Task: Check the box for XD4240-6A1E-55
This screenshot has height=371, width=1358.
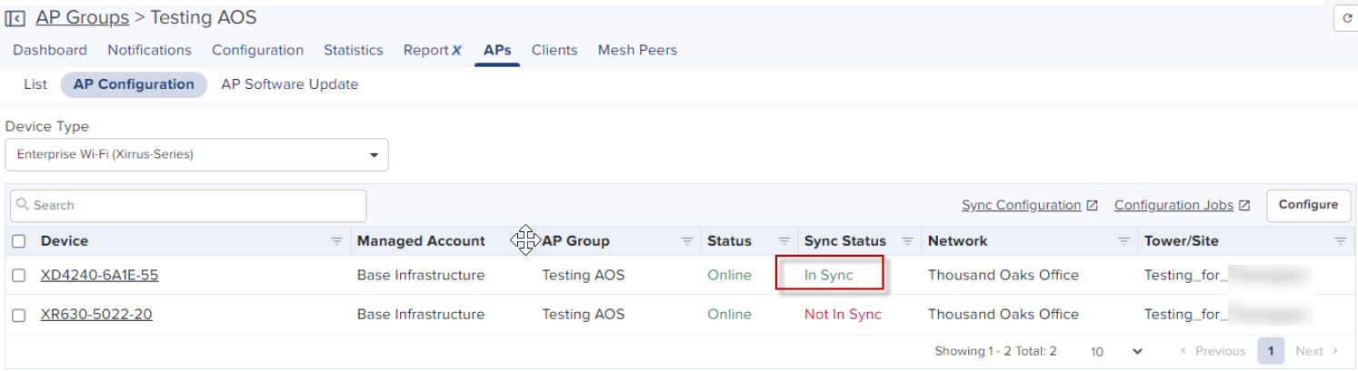Action: [19, 276]
